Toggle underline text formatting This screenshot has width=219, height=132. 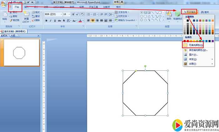click(x=55, y=21)
